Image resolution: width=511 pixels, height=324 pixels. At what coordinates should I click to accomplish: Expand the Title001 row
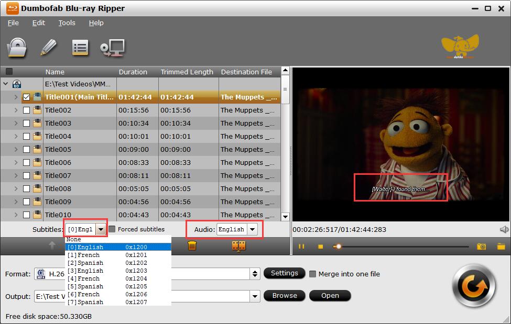coord(16,97)
